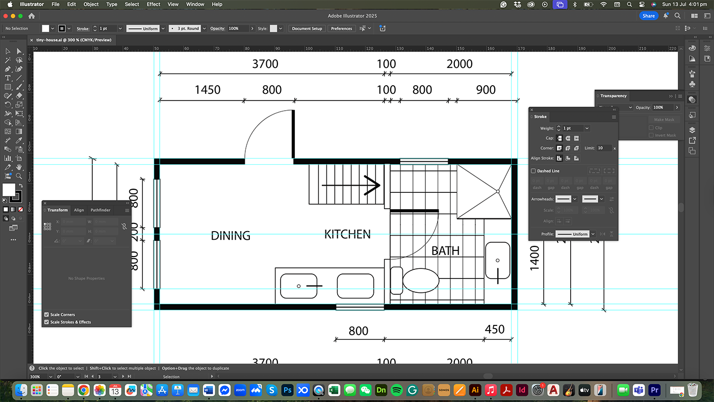Select the Scale tool
Image resolution: width=714 pixels, height=402 pixels.
click(19, 105)
